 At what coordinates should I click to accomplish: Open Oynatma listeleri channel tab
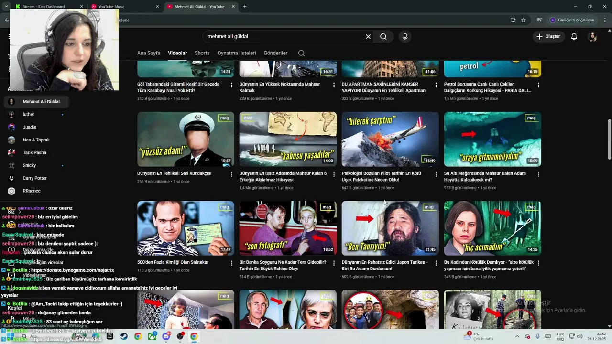tap(237, 53)
